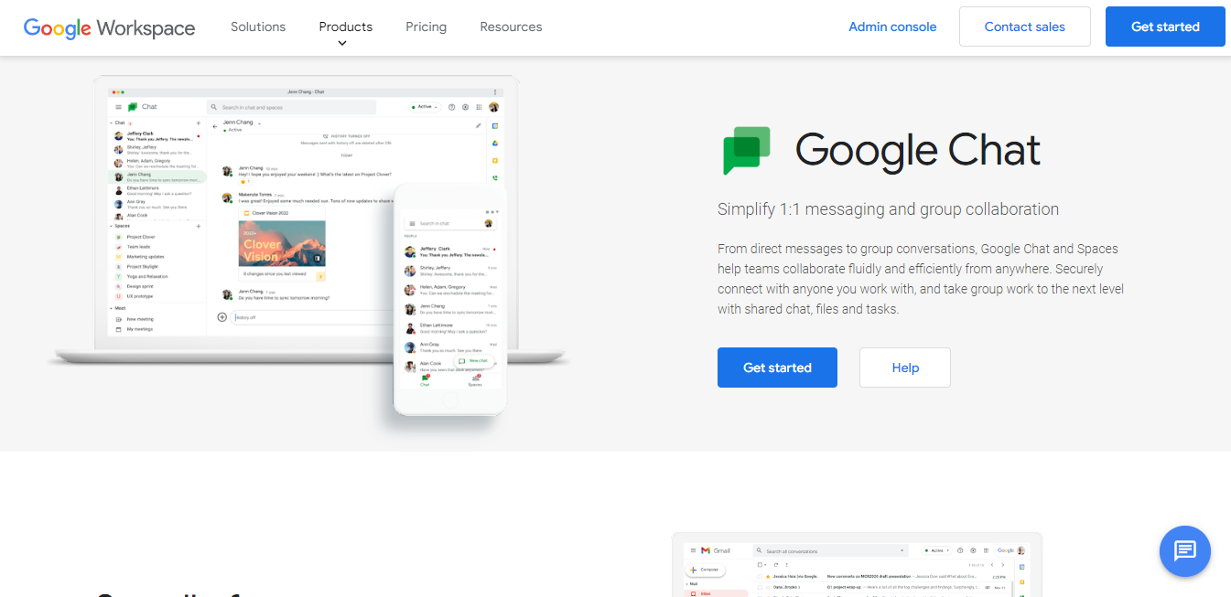Image resolution: width=1231 pixels, height=597 pixels.
Task: Expand the chevron under Products
Action: tap(342, 43)
